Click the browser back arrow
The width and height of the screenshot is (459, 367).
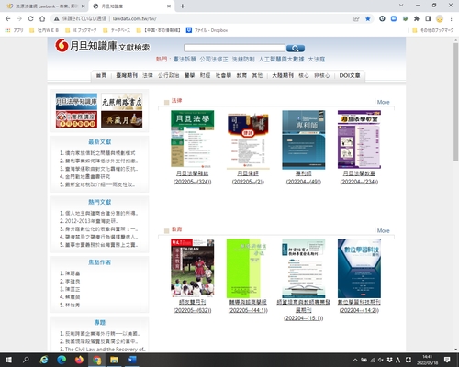click(8, 18)
